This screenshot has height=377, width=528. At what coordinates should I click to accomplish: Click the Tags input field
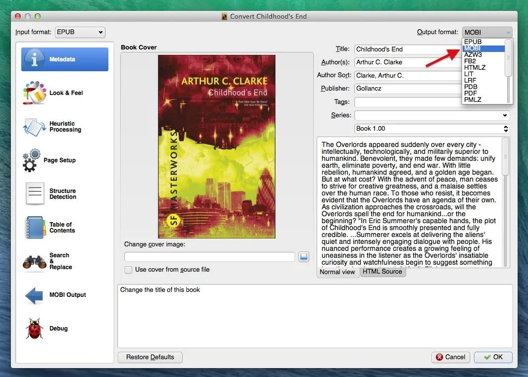pos(408,102)
